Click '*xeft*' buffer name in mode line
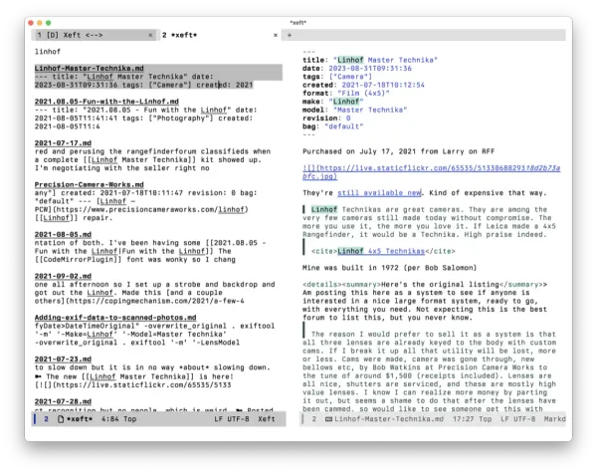The height and width of the screenshot is (474, 597). [x=80, y=419]
